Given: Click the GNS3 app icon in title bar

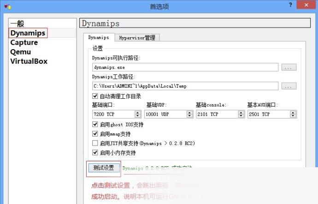Looking at the screenshot, I should [x=8, y=6].
